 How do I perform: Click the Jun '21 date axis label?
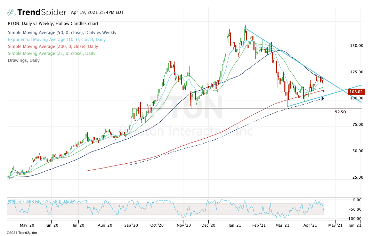pos(355,225)
